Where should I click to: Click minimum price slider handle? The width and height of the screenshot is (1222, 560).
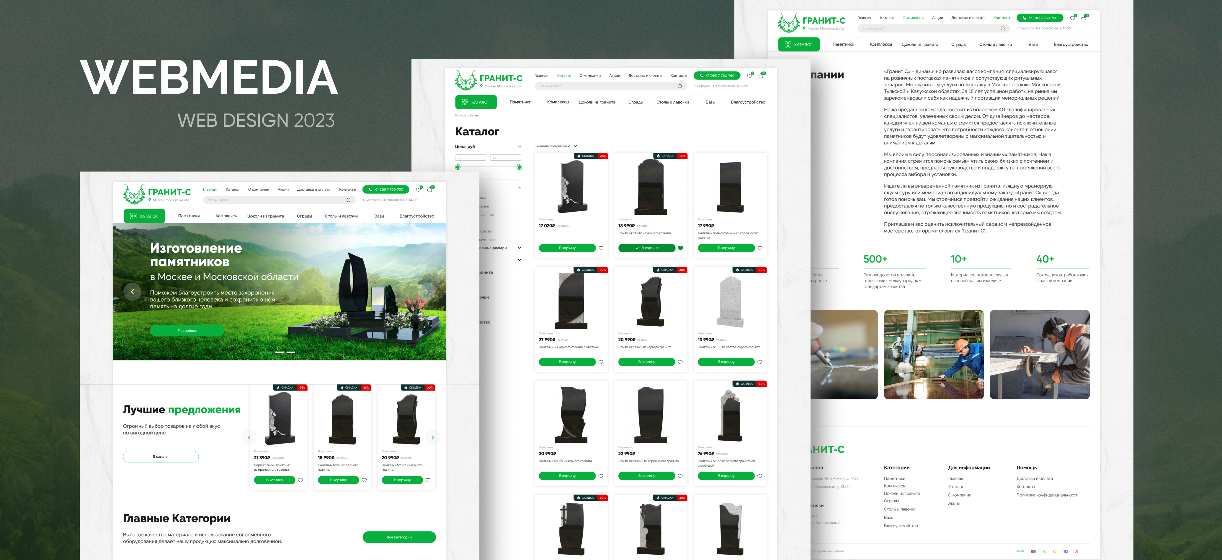(x=458, y=167)
